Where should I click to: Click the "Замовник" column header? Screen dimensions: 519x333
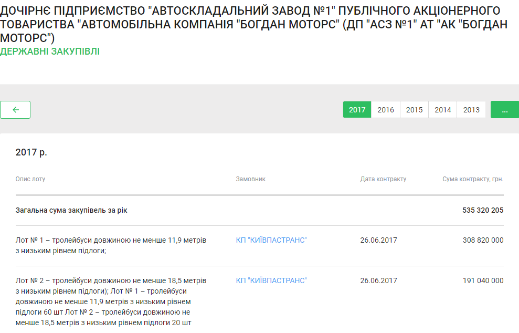click(250, 179)
